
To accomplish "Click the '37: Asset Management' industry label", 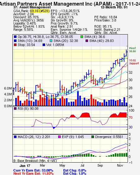I will coord(32,7).
